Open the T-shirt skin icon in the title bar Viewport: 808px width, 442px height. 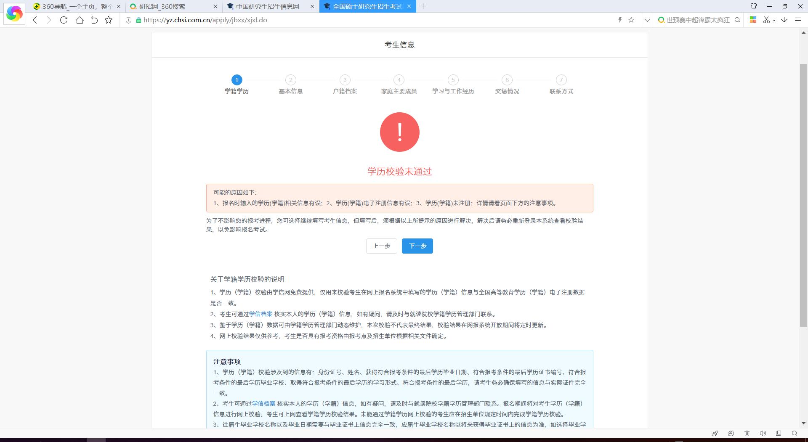tap(754, 6)
